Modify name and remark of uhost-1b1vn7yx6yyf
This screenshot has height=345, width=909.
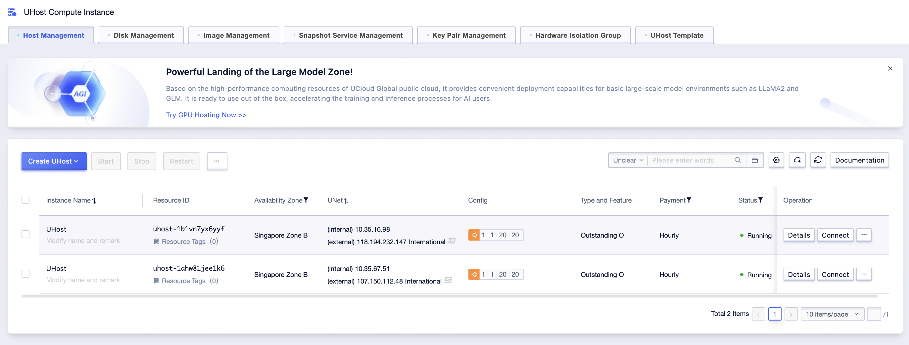[83, 240]
